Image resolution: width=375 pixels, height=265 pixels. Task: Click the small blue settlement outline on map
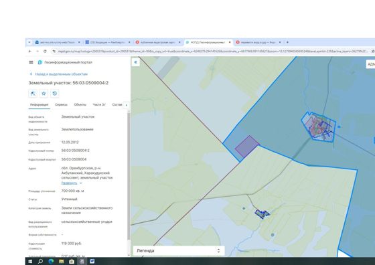[262, 213]
